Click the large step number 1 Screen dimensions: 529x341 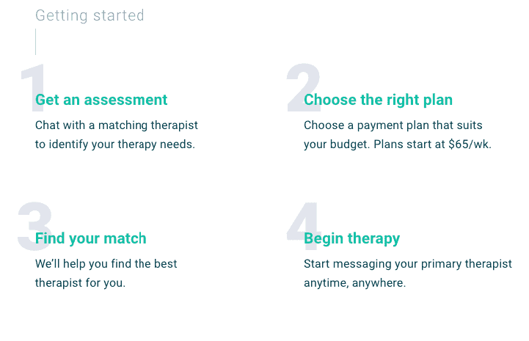(33, 87)
